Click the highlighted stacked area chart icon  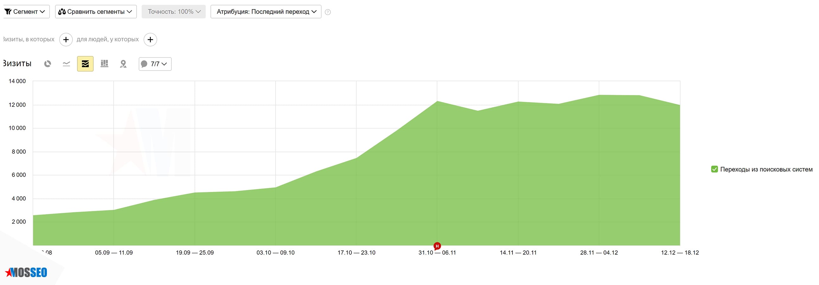pyautogui.click(x=85, y=64)
